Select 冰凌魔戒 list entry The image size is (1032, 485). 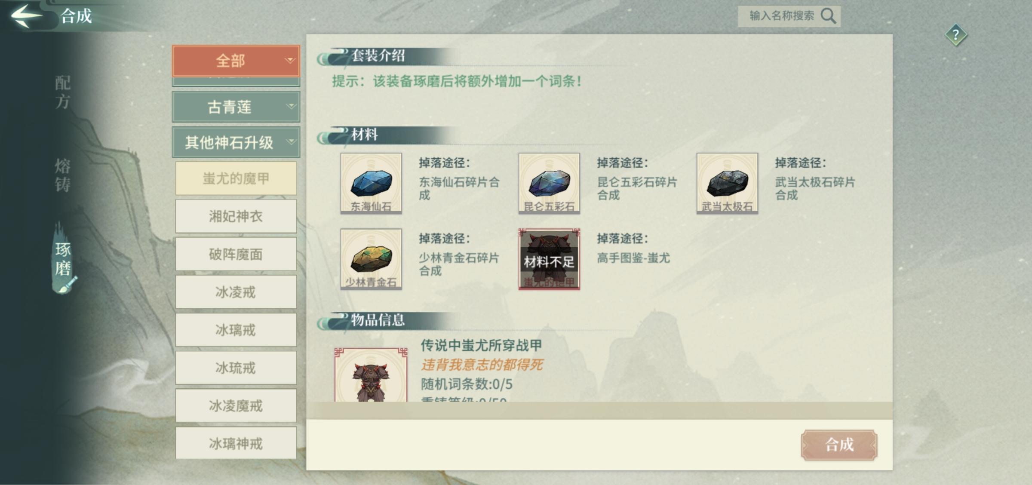[236, 405]
